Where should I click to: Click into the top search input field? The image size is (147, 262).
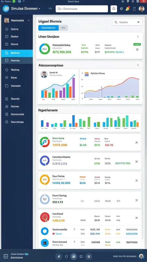(82, 9)
